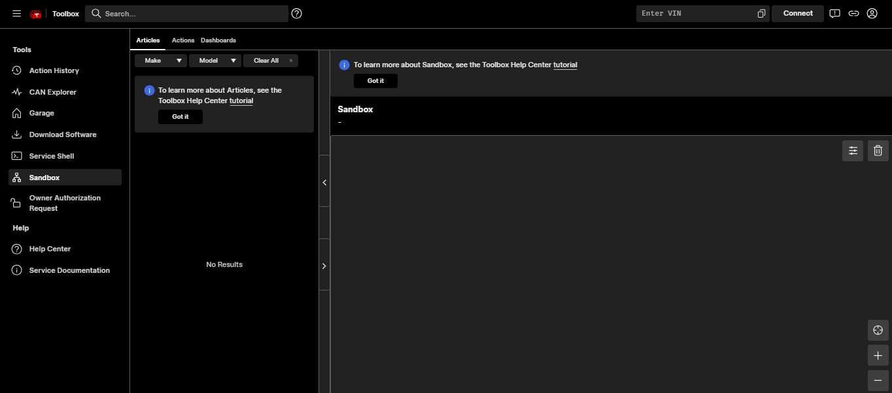
Task: Click the trash delete Sandbox icon
Action: pos(878,151)
